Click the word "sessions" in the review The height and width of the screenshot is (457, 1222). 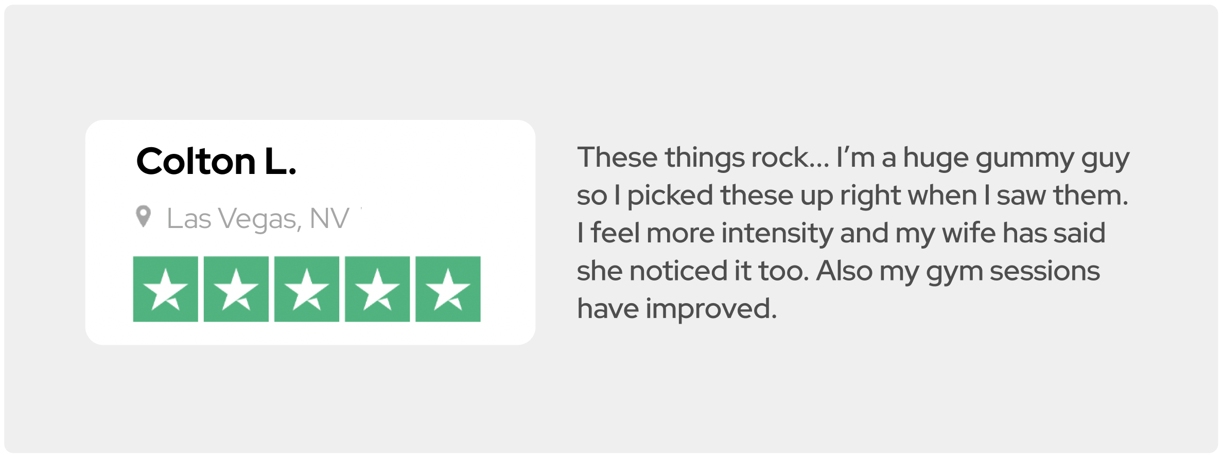pyautogui.click(x=1044, y=271)
